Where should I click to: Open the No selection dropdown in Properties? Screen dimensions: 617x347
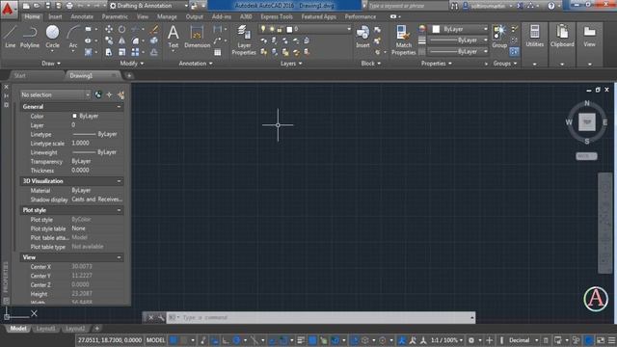[x=56, y=94]
